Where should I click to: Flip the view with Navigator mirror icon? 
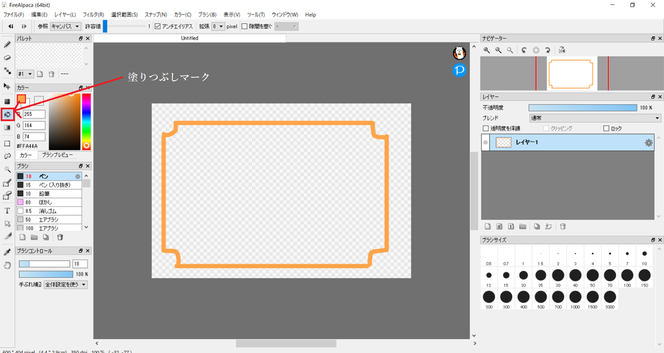click(562, 50)
